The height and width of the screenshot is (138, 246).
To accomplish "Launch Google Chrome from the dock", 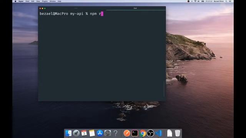I will [x=143, y=133].
